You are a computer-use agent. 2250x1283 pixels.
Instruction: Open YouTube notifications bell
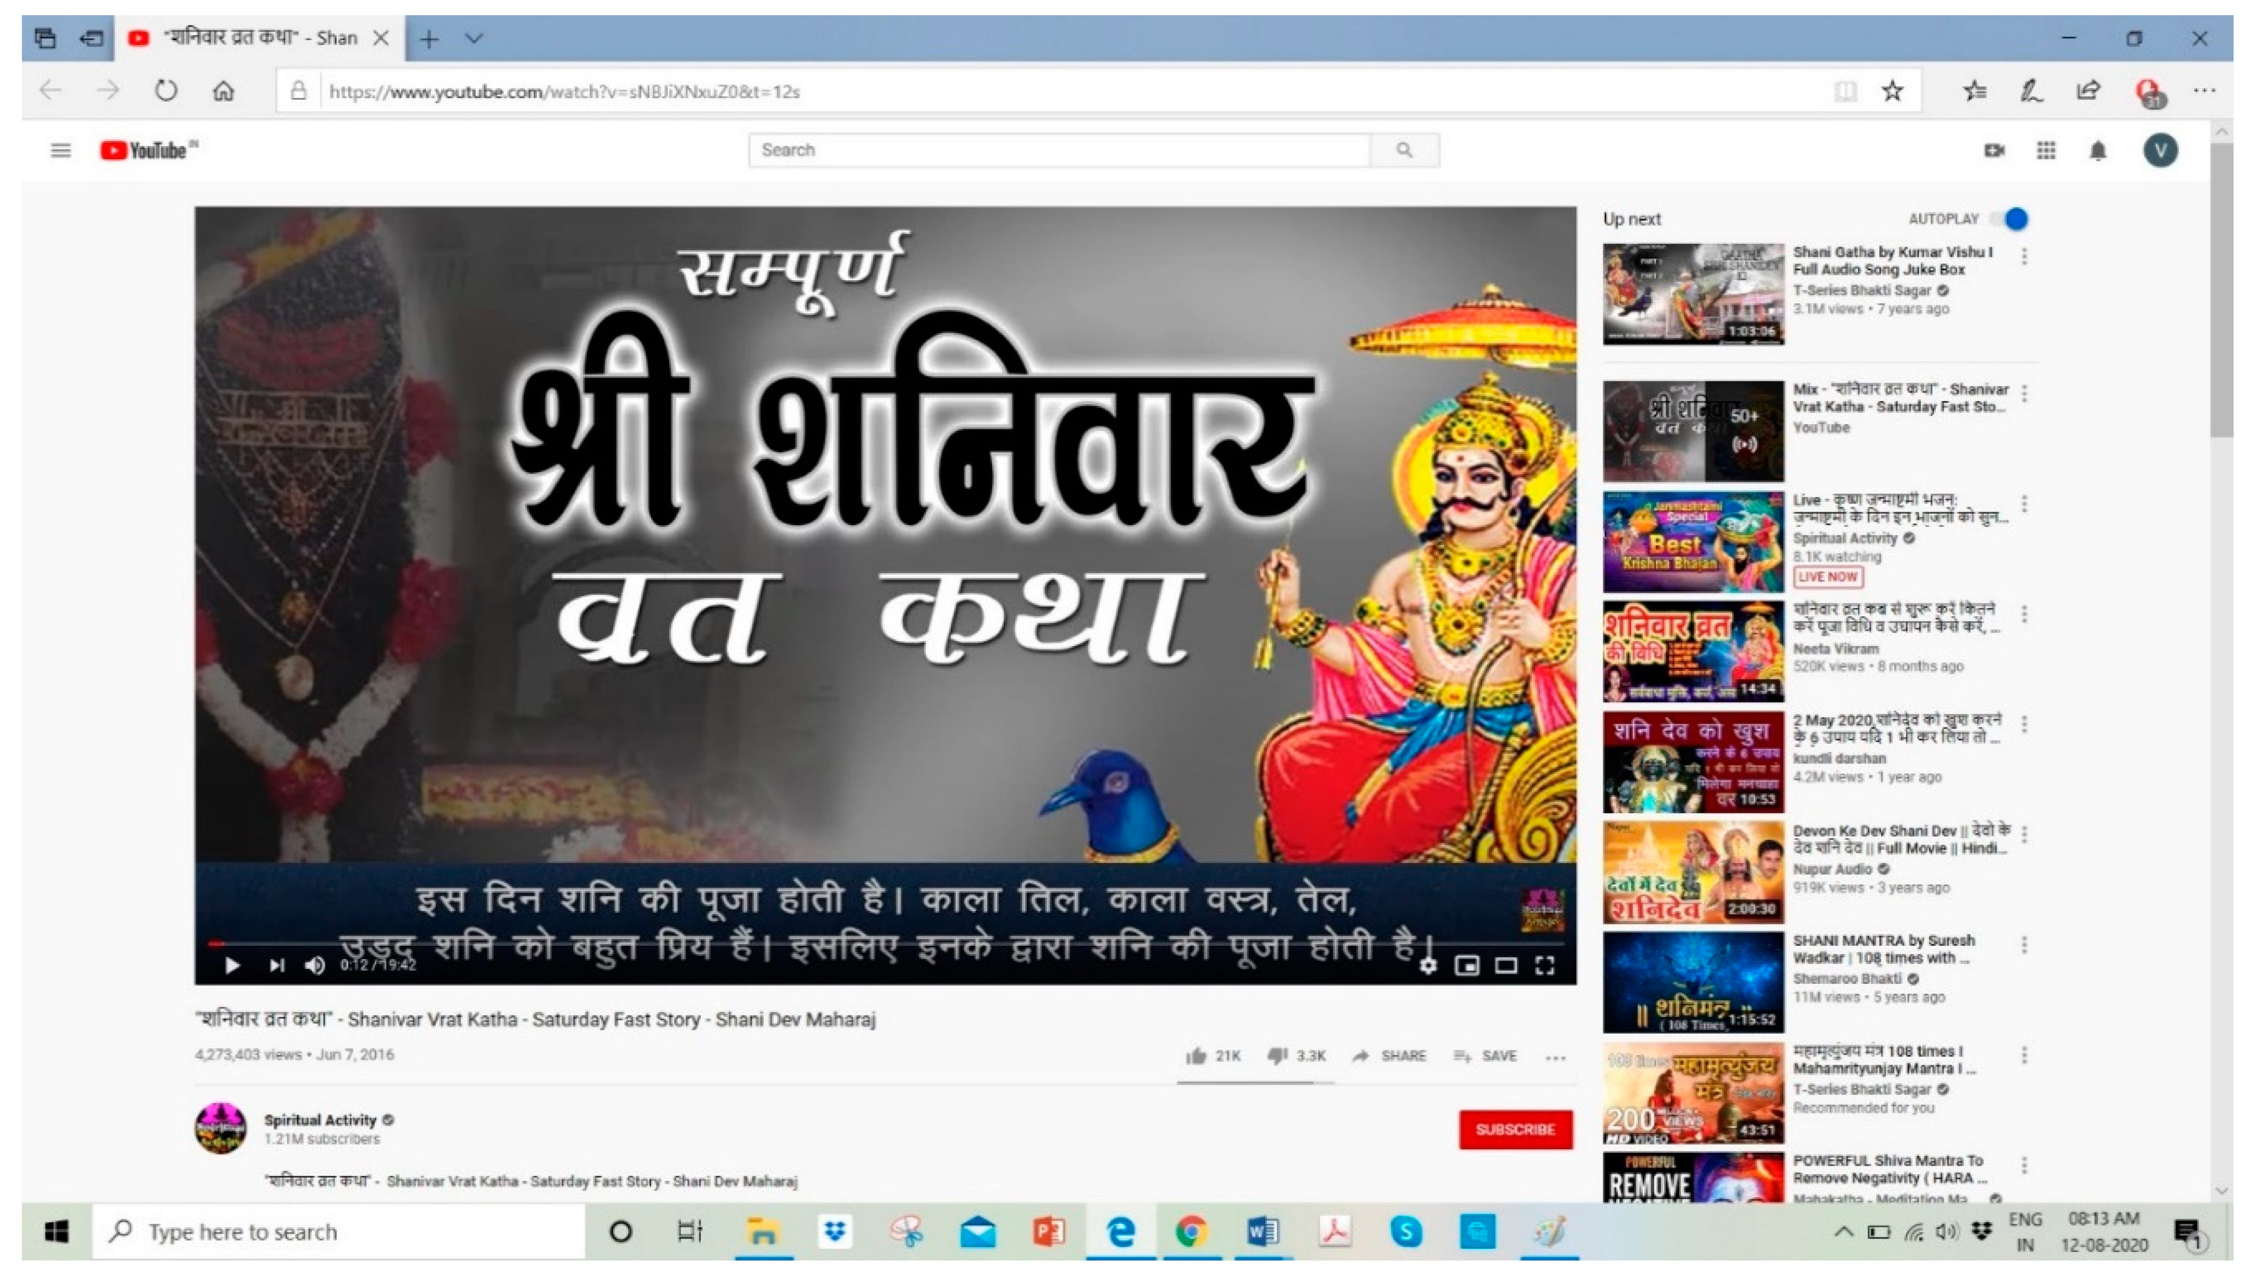2097,151
